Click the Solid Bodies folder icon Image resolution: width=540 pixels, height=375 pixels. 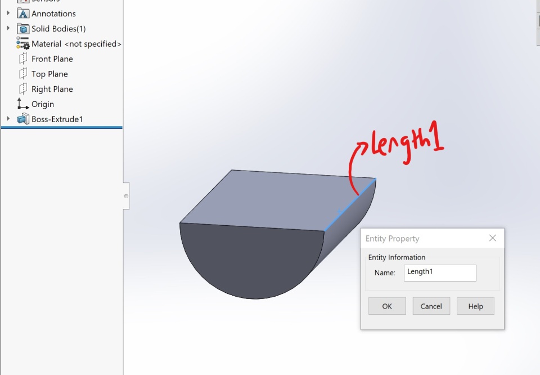tap(23, 29)
